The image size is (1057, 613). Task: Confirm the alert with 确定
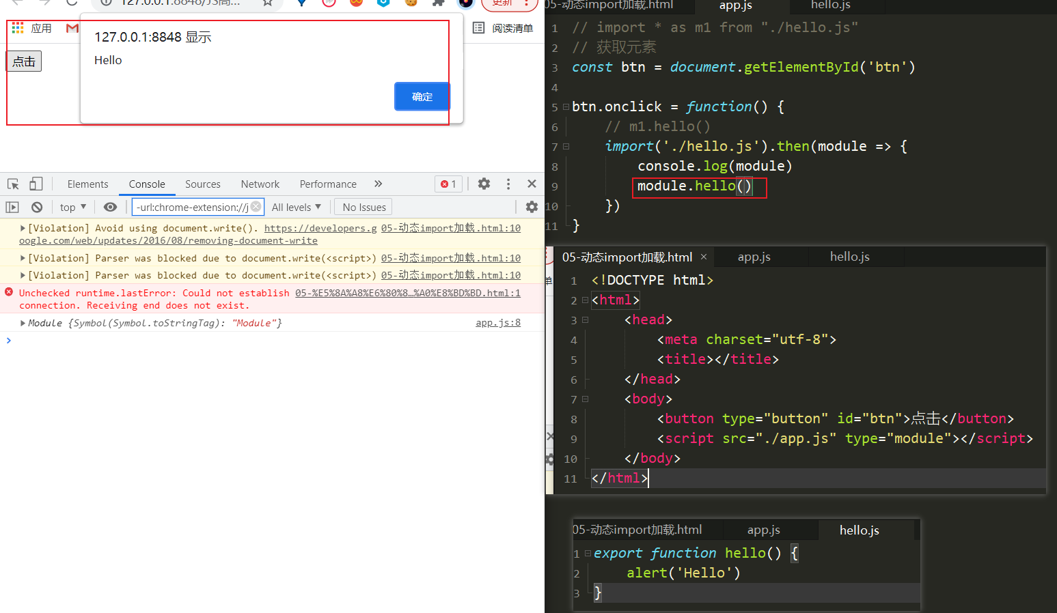tap(422, 96)
